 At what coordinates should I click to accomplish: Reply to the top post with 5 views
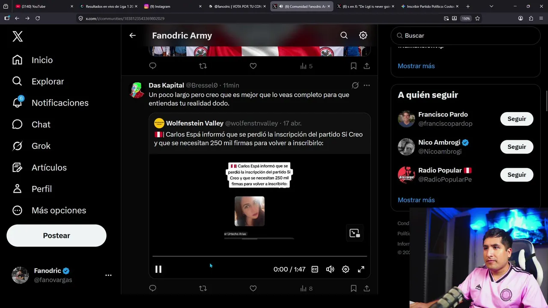153,66
